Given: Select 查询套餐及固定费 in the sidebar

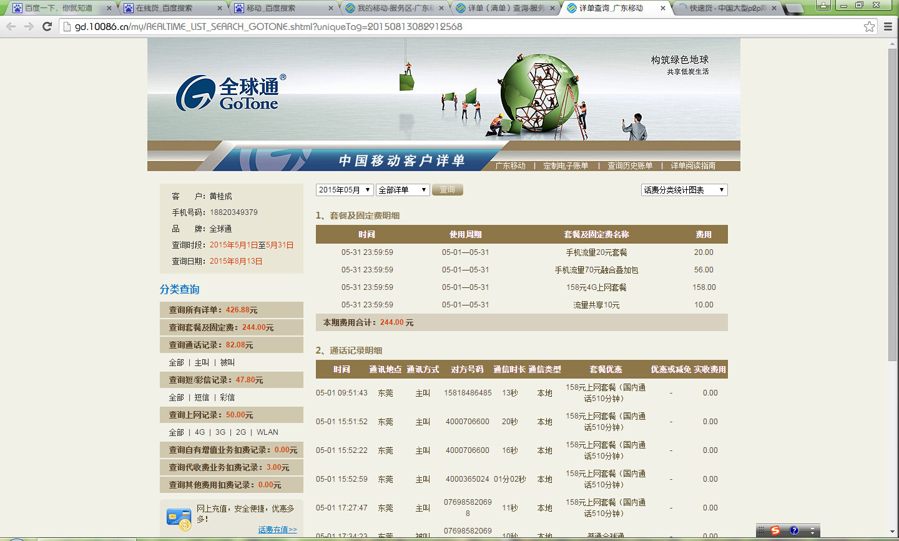Looking at the screenshot, I should pos(232,327).
